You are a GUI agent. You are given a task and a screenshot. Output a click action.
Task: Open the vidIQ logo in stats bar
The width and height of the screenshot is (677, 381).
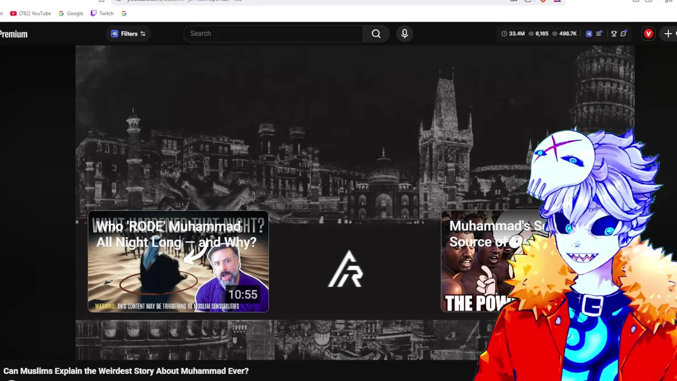(x=589, y=33)
